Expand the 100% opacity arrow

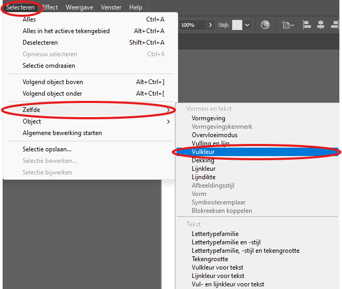click(x=210, y=25)
